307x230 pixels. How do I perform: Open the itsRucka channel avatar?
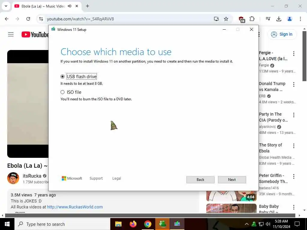coord(13,178)
